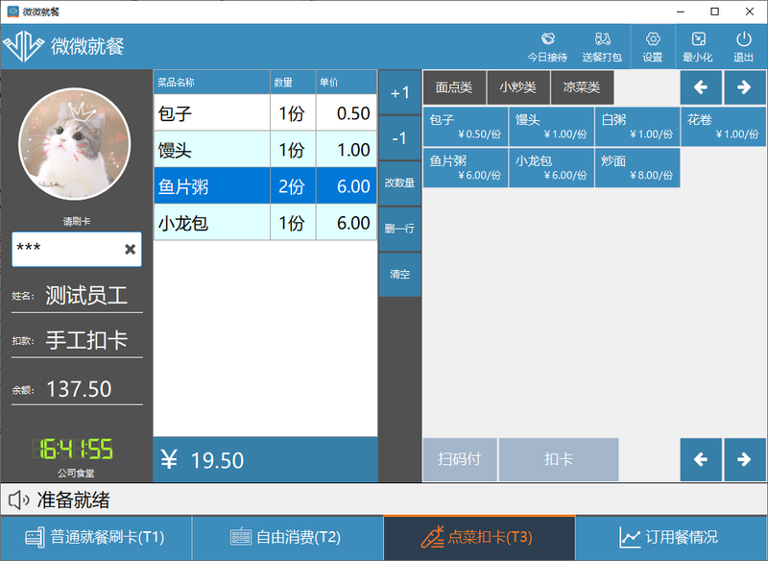Viewport: 768px width, 561px height.
Task: Select the highlighted 鱼片粥 order row
Action: 265,185
